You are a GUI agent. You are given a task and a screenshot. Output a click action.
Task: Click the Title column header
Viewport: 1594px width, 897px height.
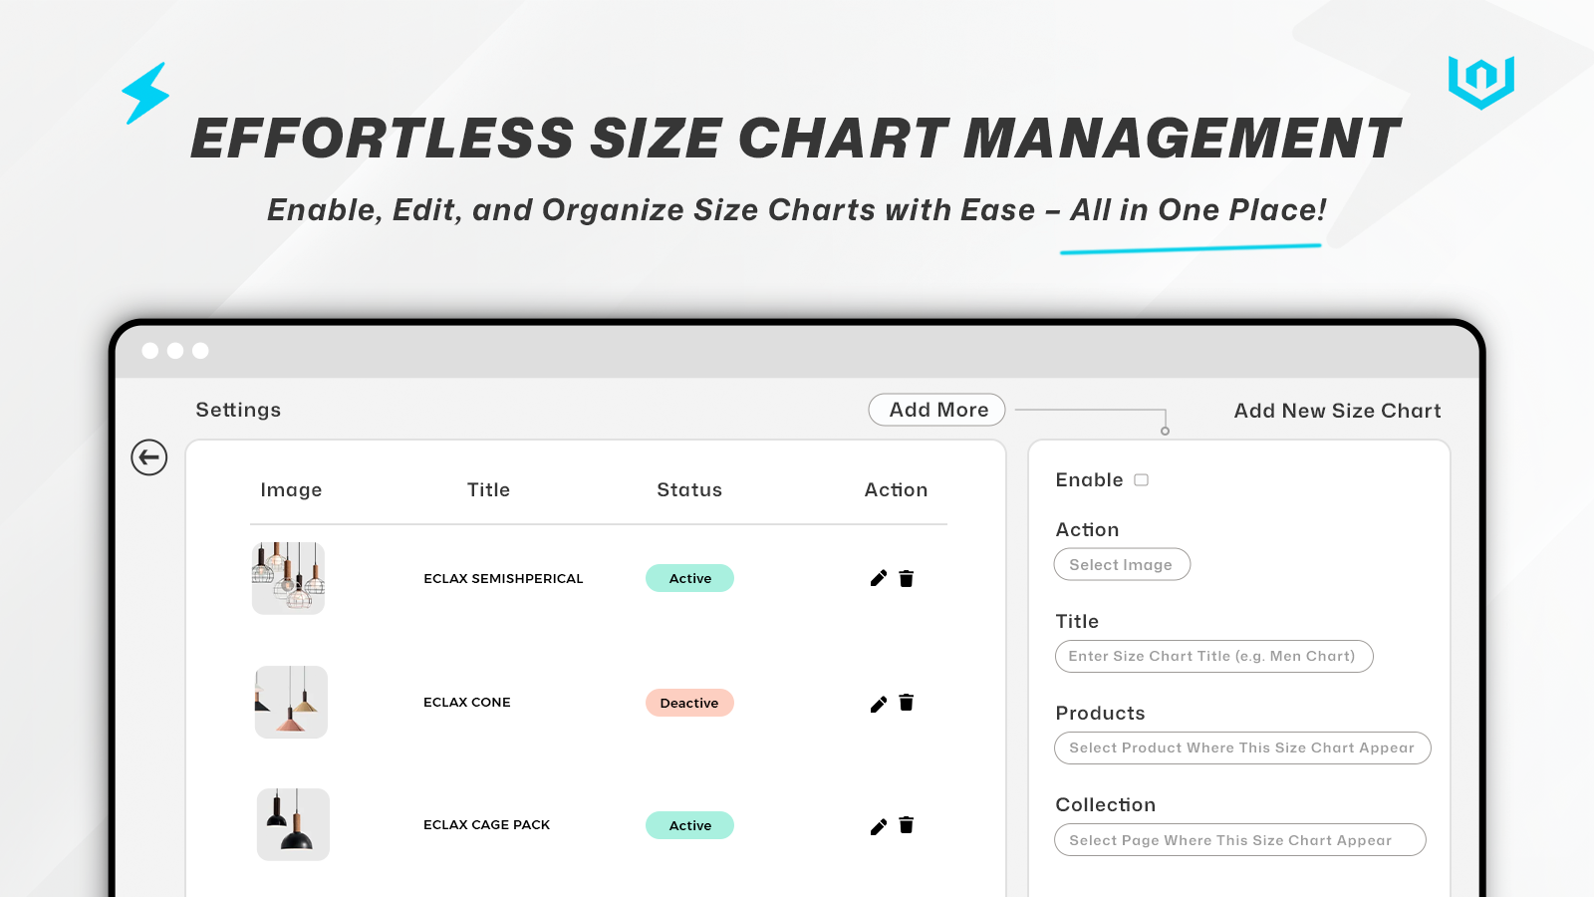[x=488, y=489]
